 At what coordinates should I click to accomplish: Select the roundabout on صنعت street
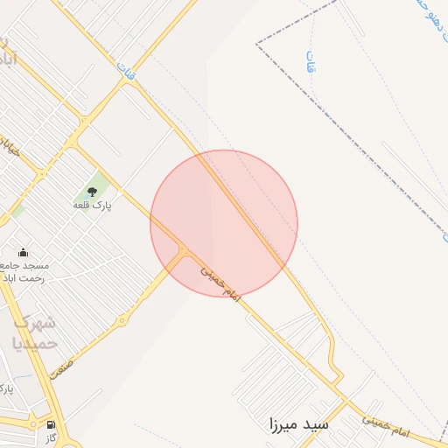pyautogui.click(x=122, y=321)
